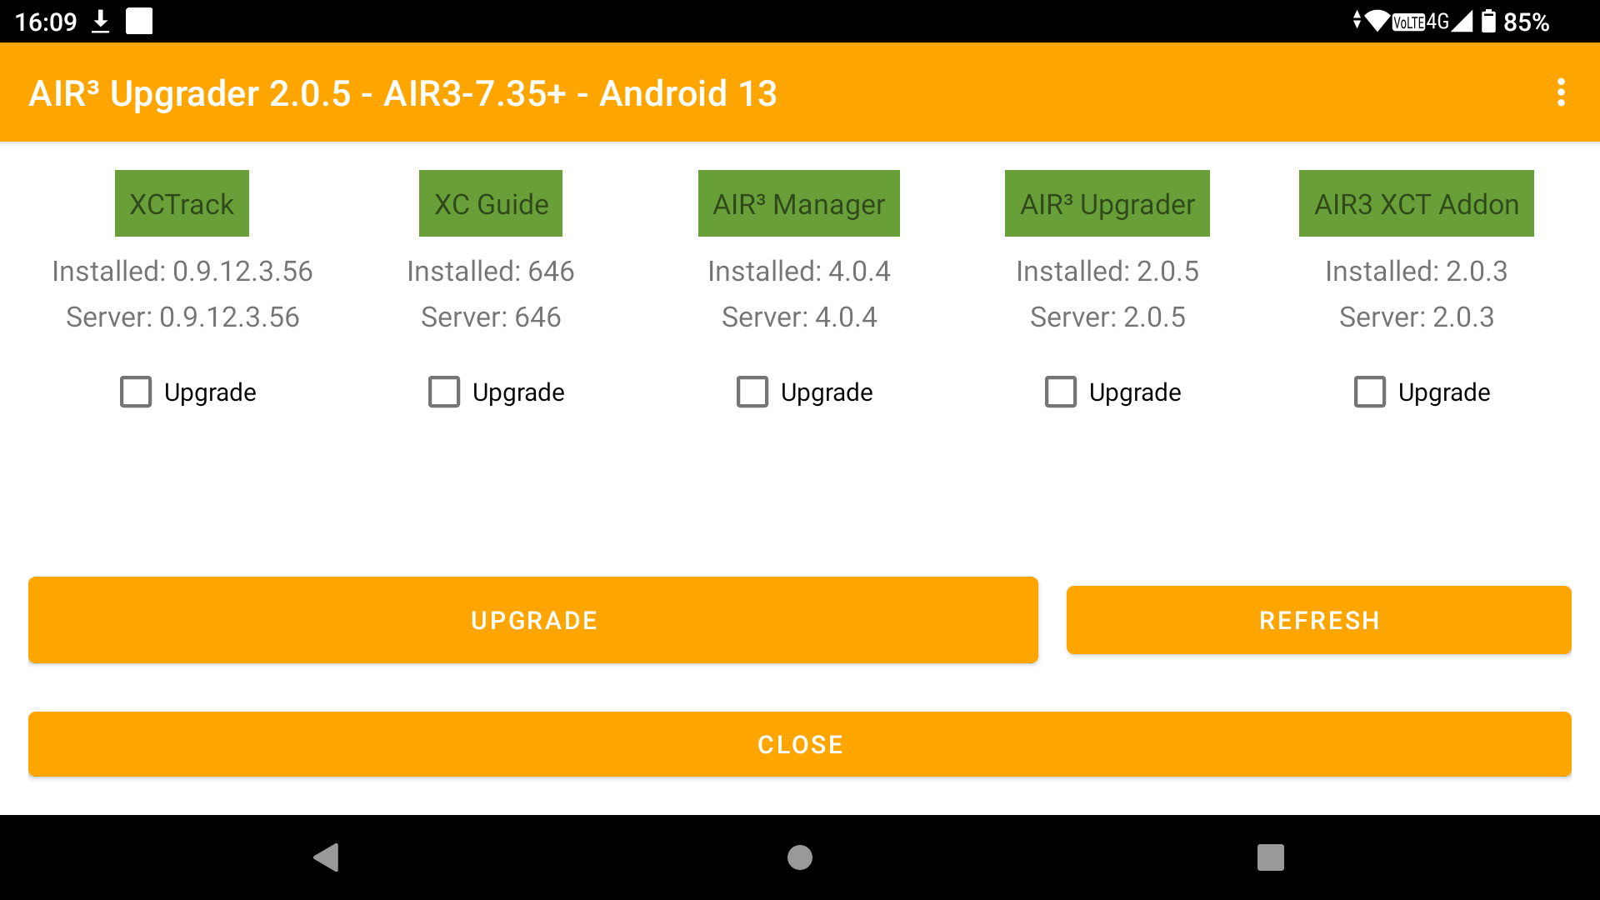This screenshot has height=900, width=1600.
Task: Tap the Wi-Fi signal status icon
Action: click(x=1377, y=21)
